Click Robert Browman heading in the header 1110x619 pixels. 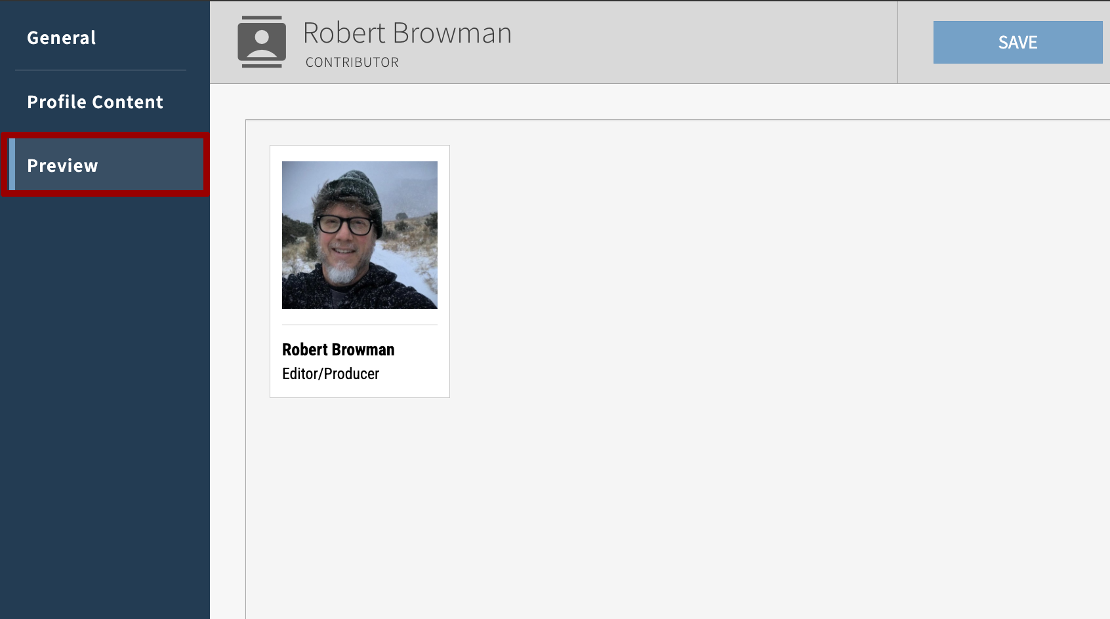pos(407,32)
